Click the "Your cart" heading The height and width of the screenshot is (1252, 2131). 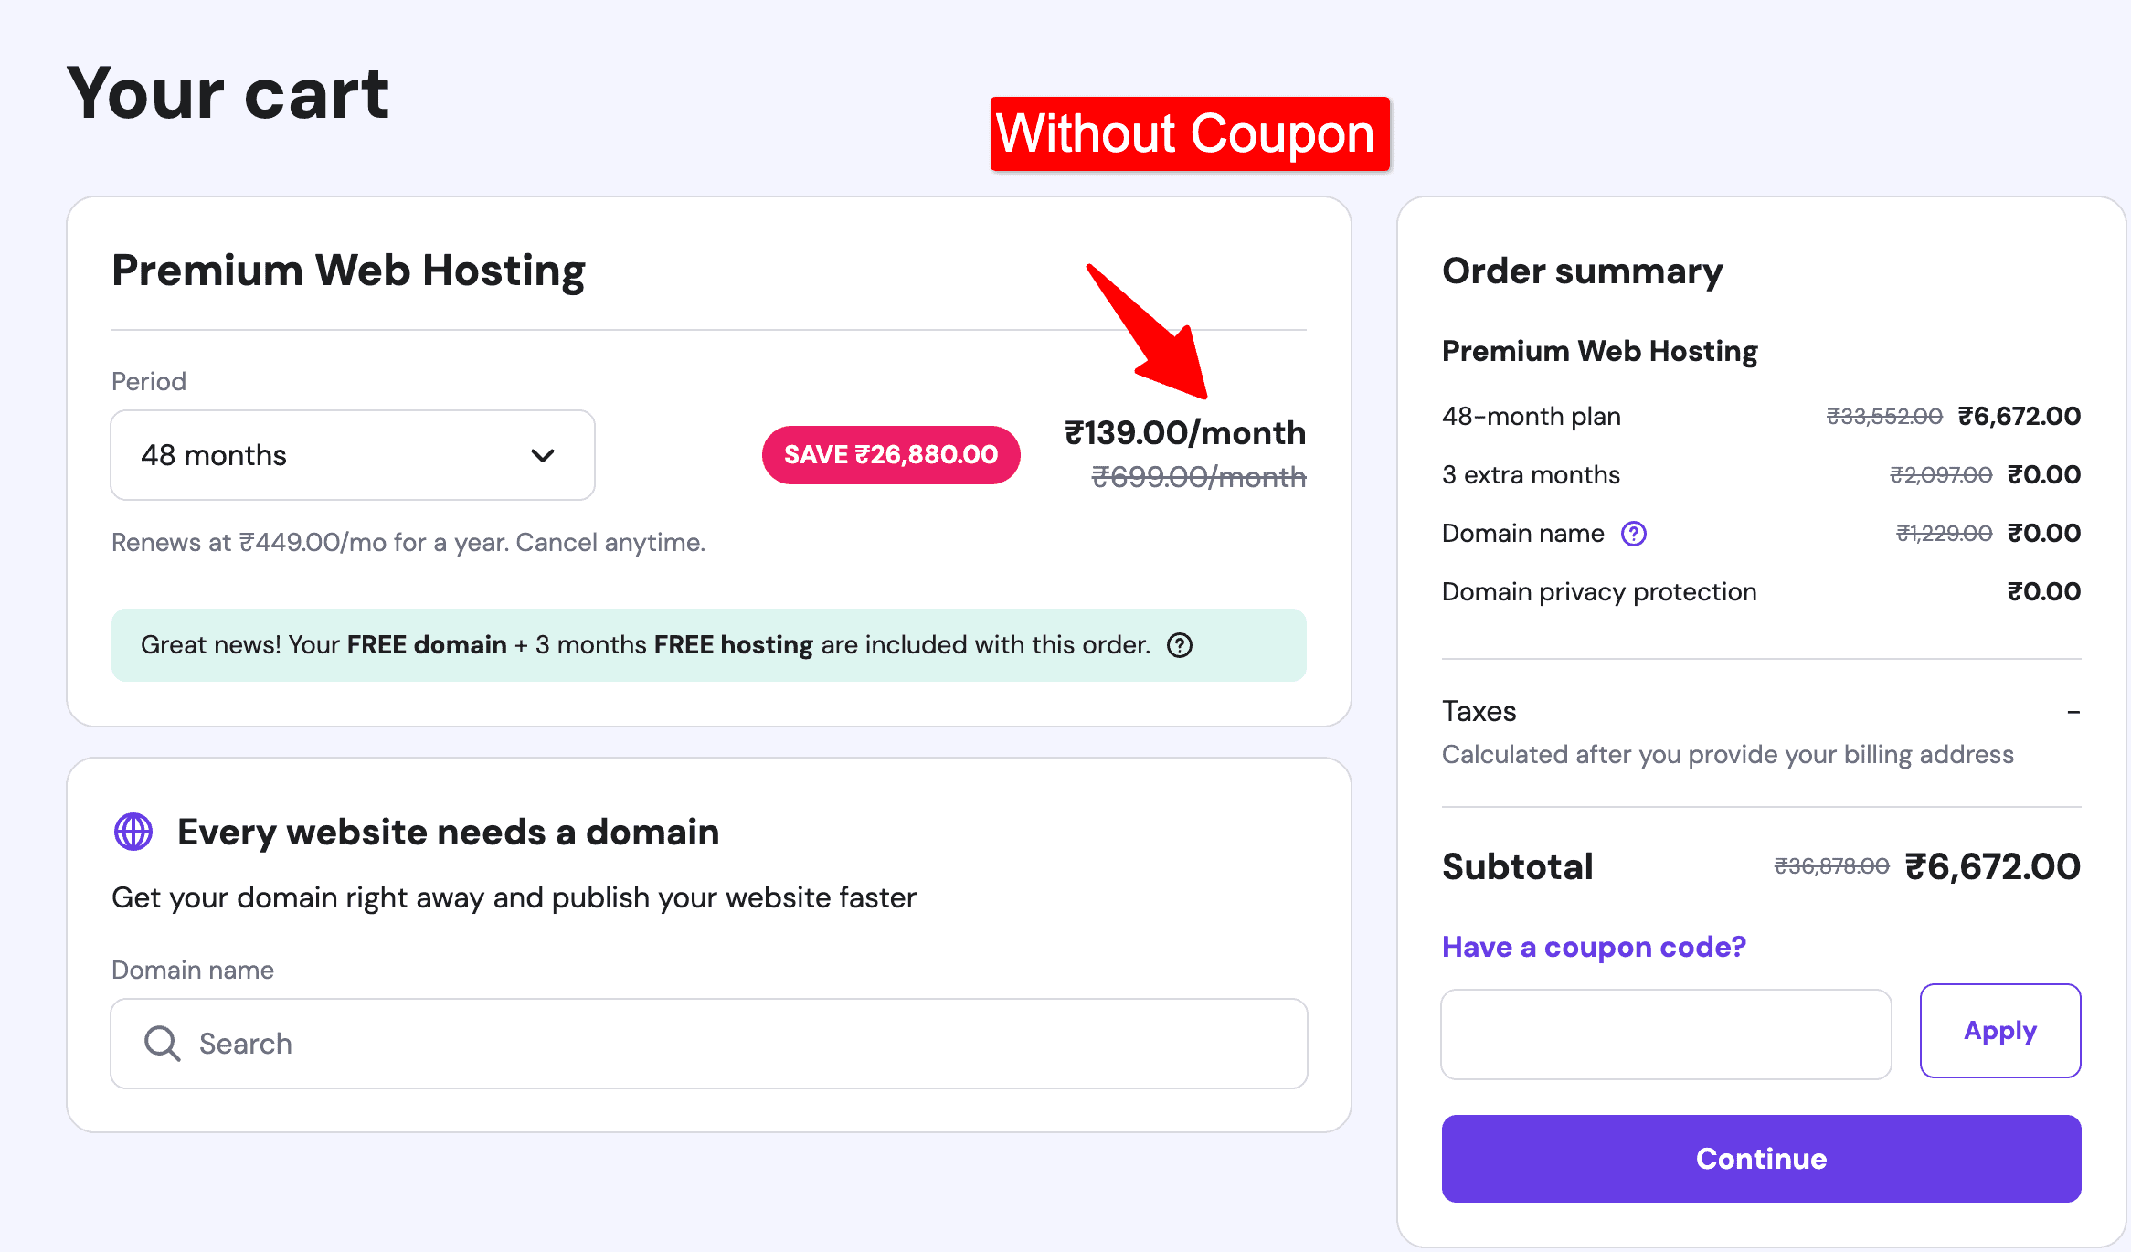coord(228,93)
